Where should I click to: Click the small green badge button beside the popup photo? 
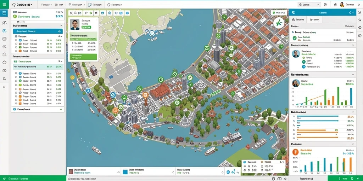coord(86,27)
